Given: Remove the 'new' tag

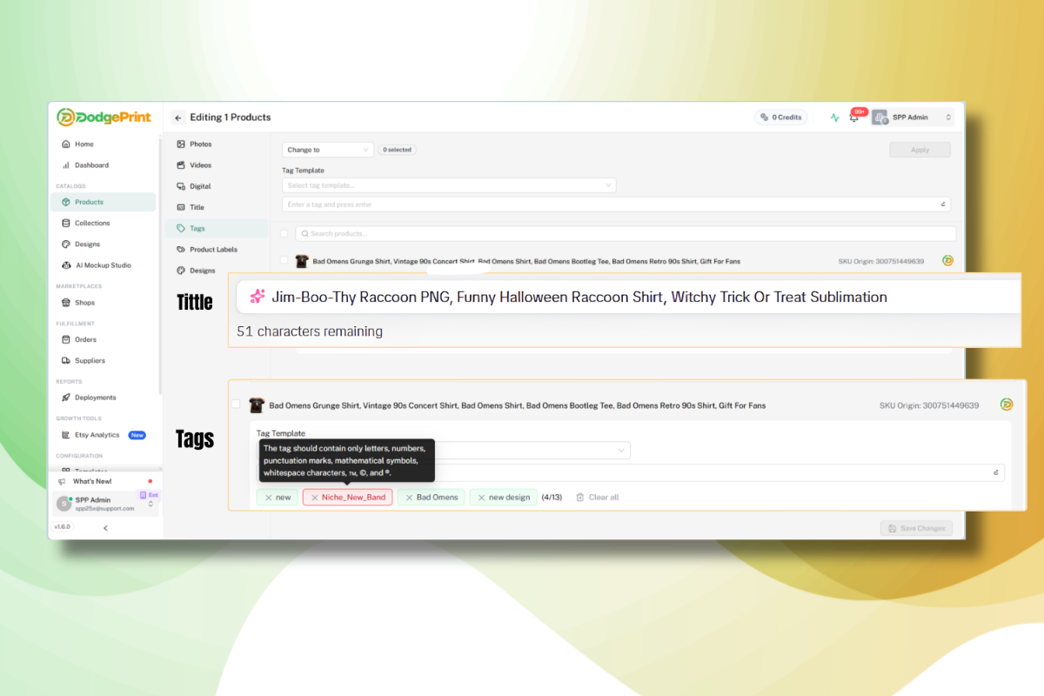Looking at the screenshot, I should [268, 498].
